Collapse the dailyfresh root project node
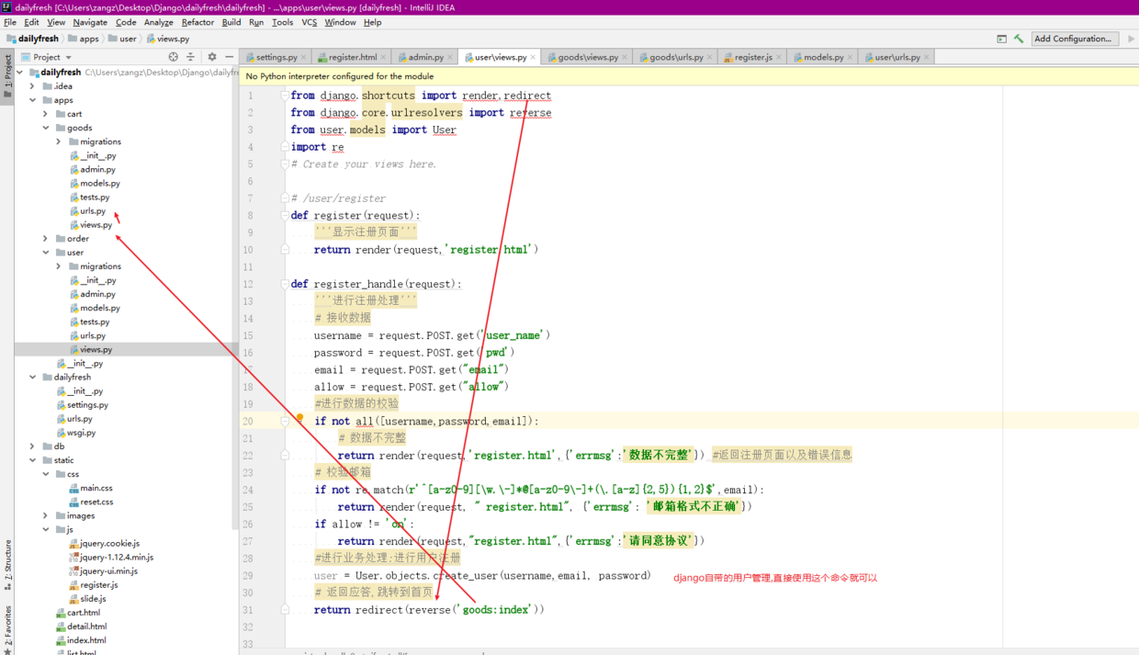Image resolution: width=1139 pixels, height=655 pixels. point(20,73)
